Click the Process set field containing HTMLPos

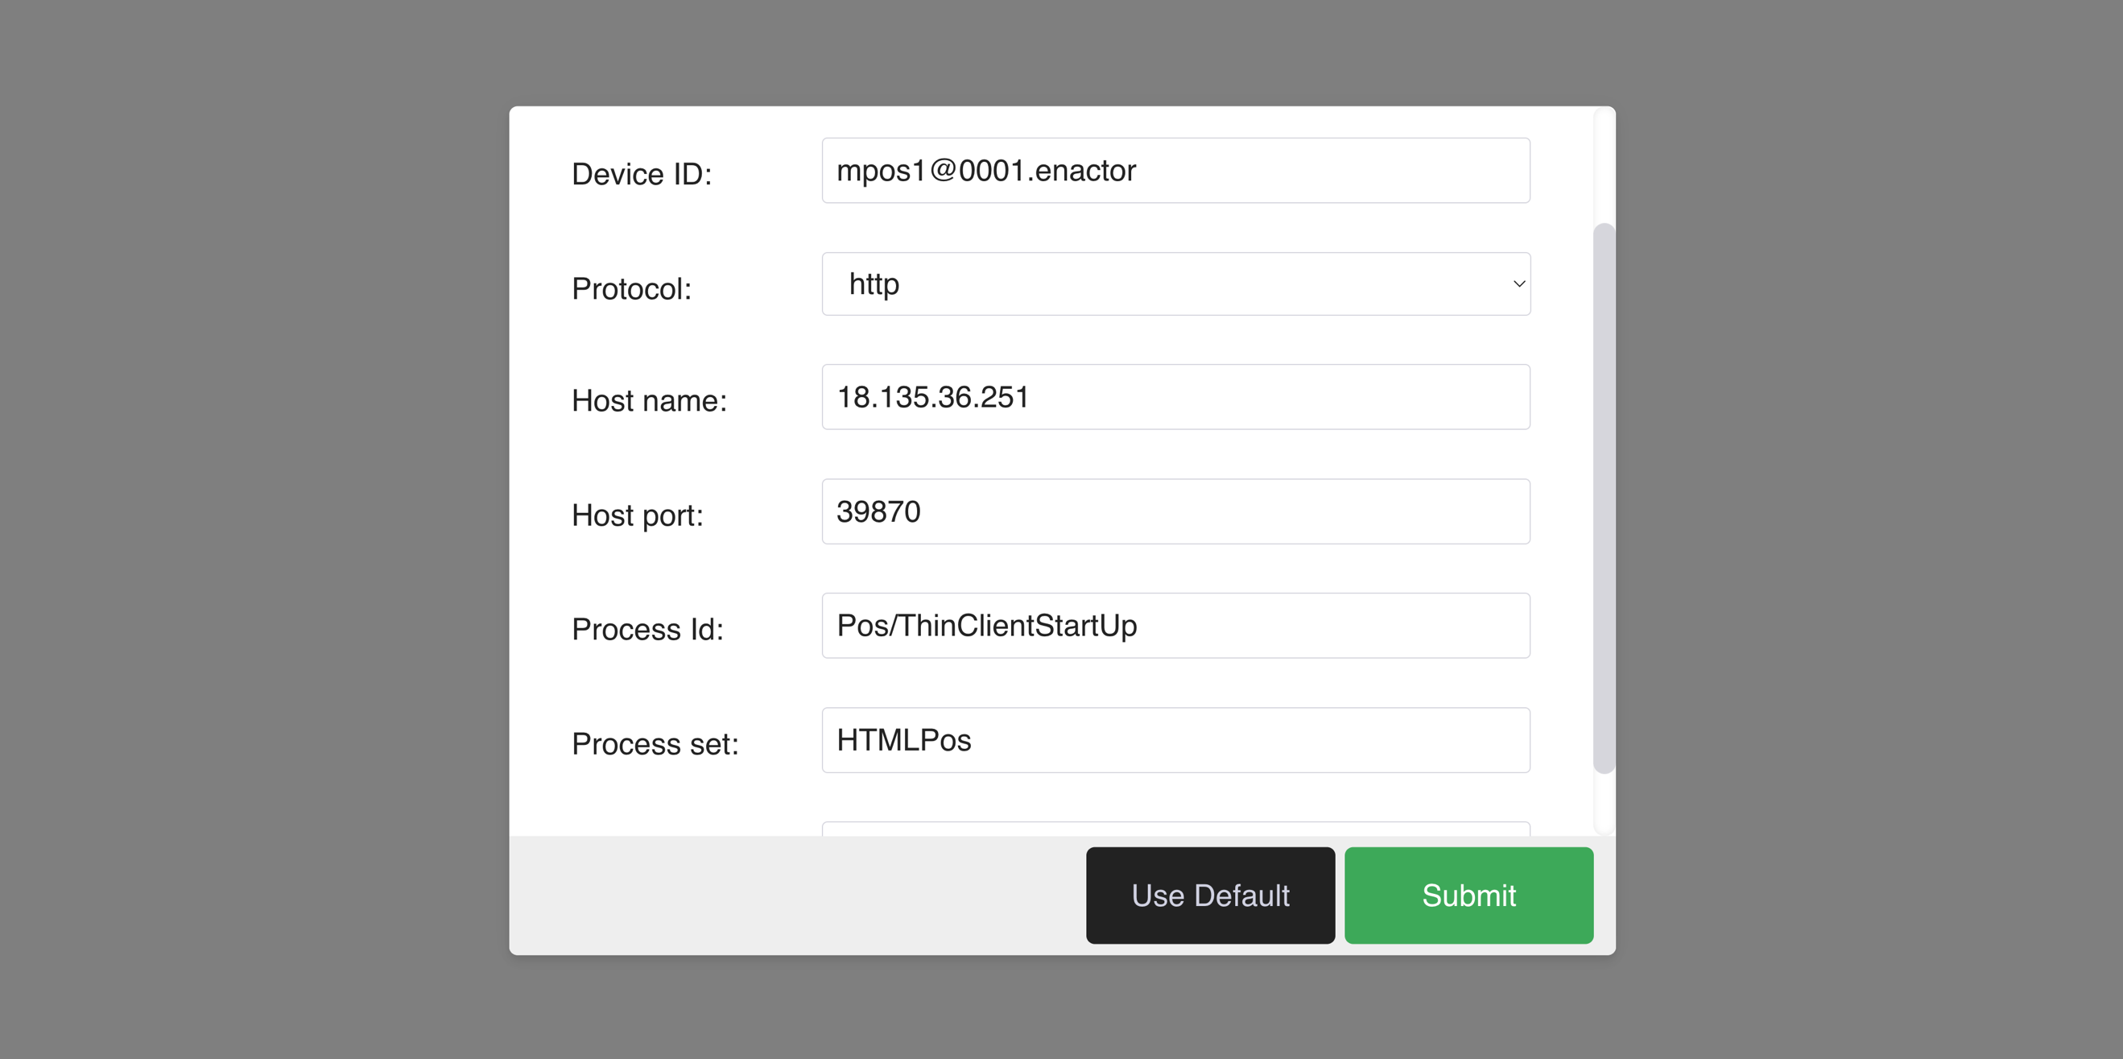(x=1175, y=740)
